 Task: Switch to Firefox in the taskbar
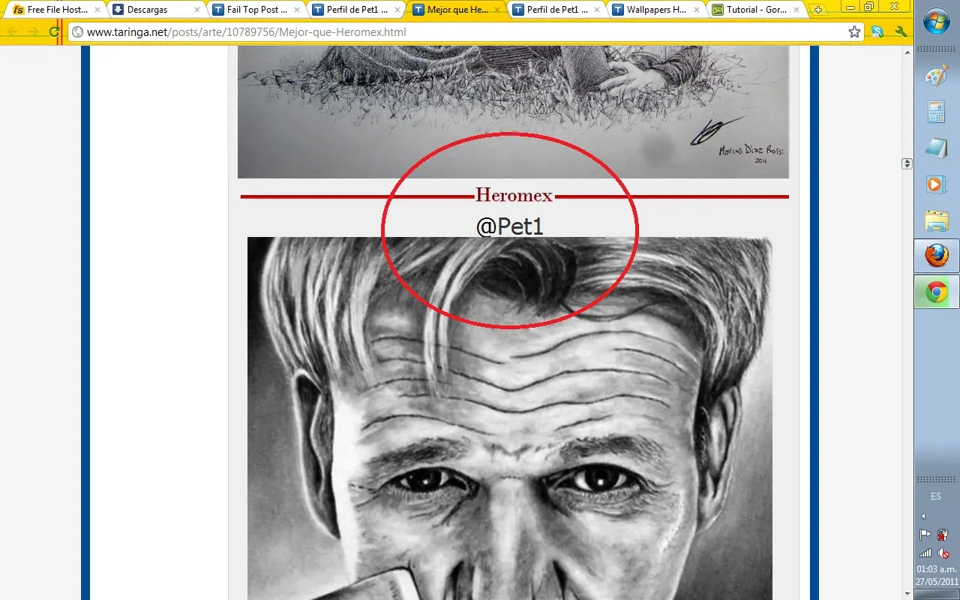click(937, 256)
